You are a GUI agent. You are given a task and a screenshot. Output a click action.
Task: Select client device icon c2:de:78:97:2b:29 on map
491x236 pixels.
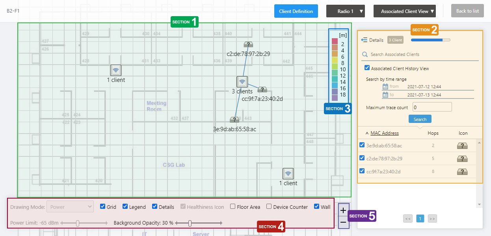tap(248, 45)
